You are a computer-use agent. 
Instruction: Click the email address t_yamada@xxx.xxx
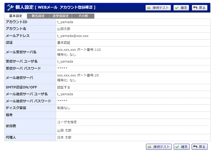(73, 36)
